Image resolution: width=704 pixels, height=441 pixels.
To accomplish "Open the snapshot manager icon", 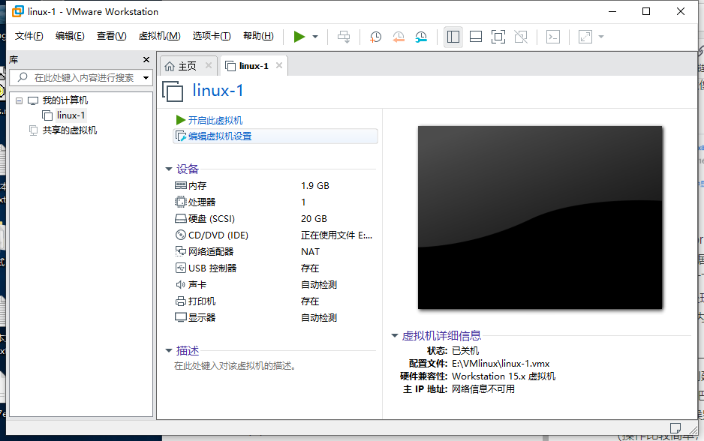I will click(421, 37).
